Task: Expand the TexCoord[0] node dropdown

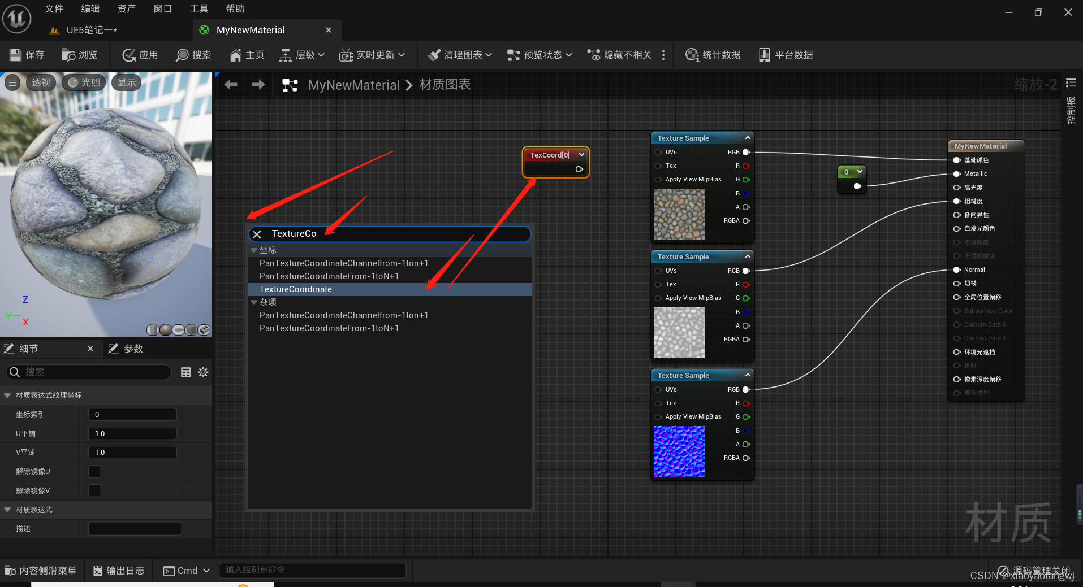Action: click(x=581, y=155)
